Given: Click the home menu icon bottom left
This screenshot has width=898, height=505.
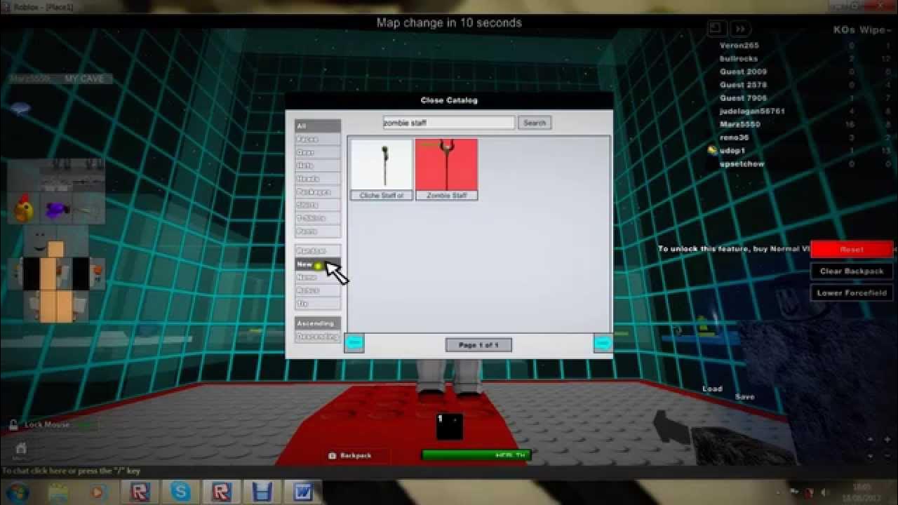Looking at the screenshot, I should [x=21, y=449].
